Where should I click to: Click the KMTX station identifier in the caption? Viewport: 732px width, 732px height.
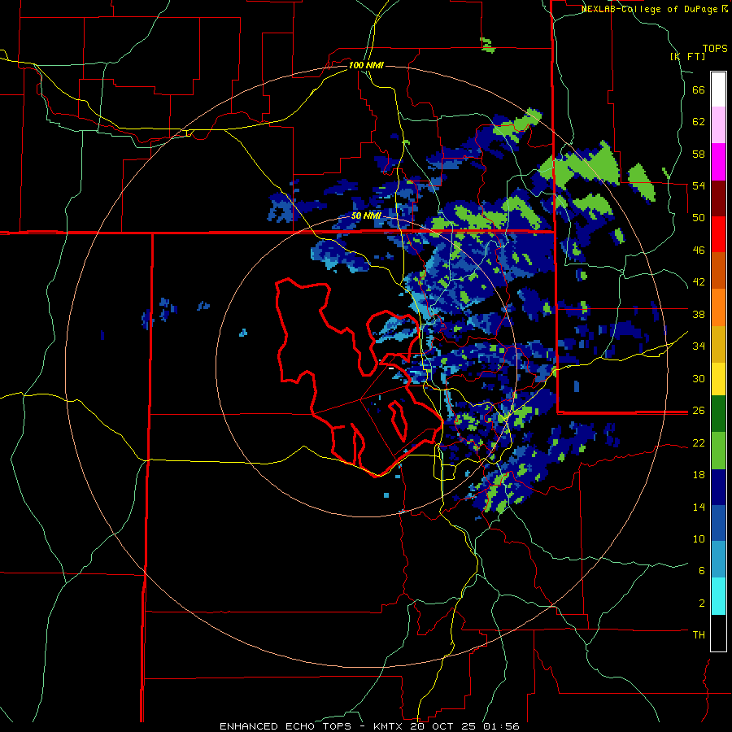click(x=387, y=726)
